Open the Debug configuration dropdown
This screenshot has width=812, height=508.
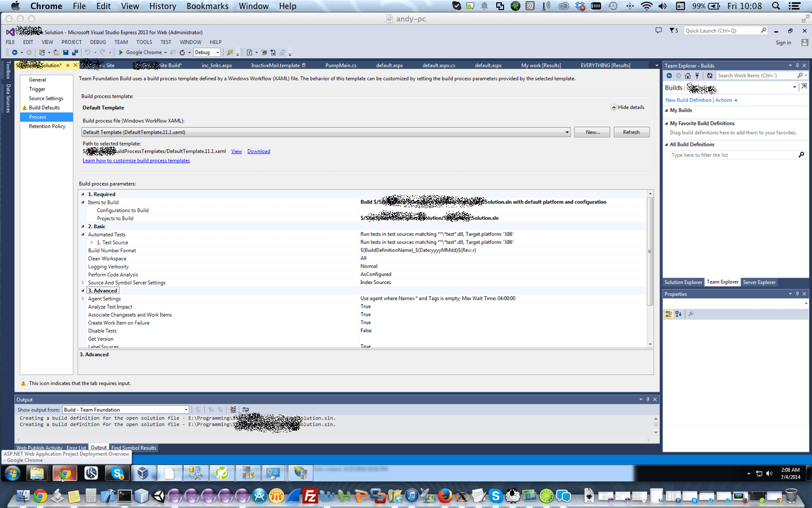217,52
